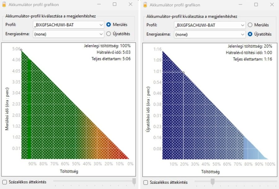279x189 pixels.
Task: Select Újratöltés radio in the green discharge window
Action: [109, 34]
